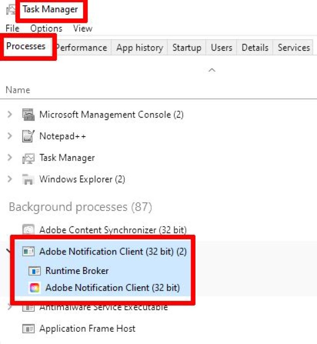Switch to the App history tab
This screenshot has height=344, width=317.
[140, 48]
